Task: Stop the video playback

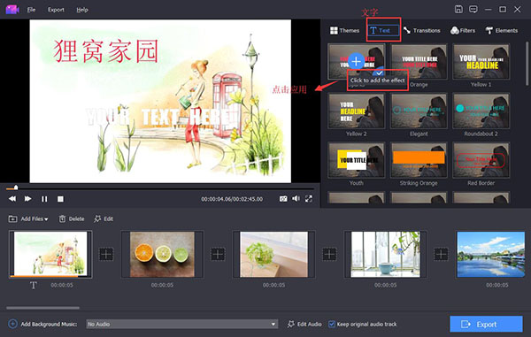Action: pos(60,199)
